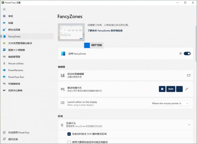Click the 区域行为 section icon
The height and width of the screenshot is (144, 197).
tap(62, 125)
